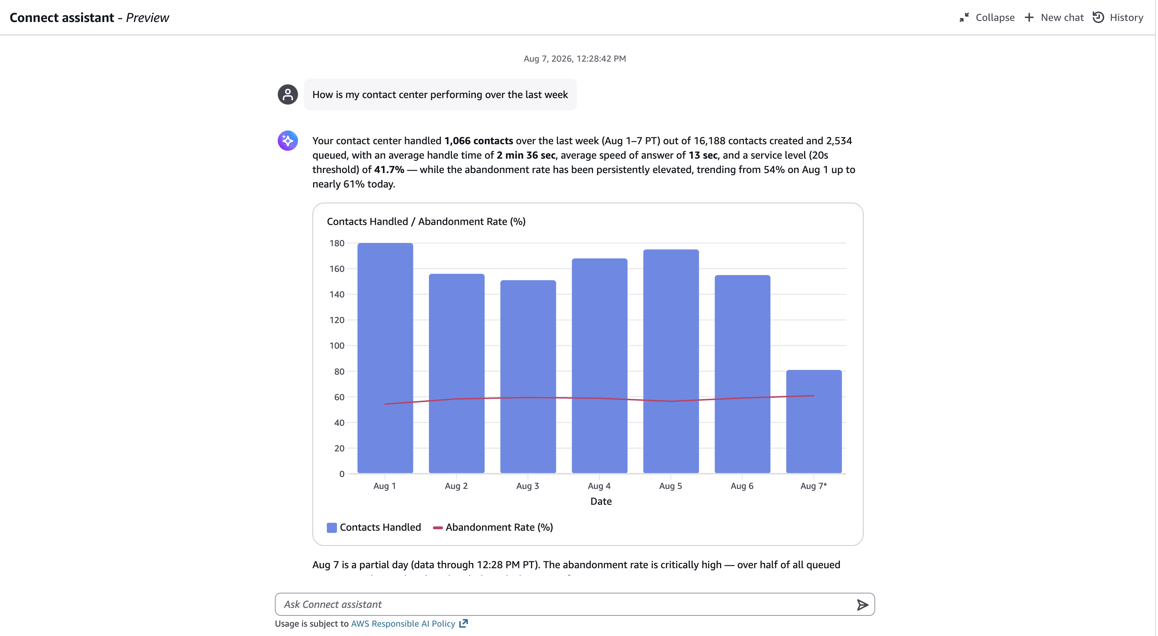Image resolution: width=1158 pixels, height=636 pixels.
Task: Click the bold '1,066 contacts' text
Action: (478, 141)
